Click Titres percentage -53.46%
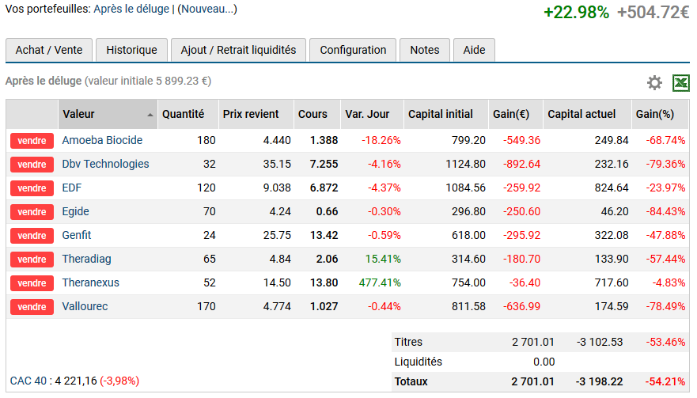Screen dimensions: 697x398 [665, 342]
